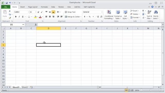Open Cell Styles gallery
The width and height of the screenshot is (165, 93).
pos(125,15)
